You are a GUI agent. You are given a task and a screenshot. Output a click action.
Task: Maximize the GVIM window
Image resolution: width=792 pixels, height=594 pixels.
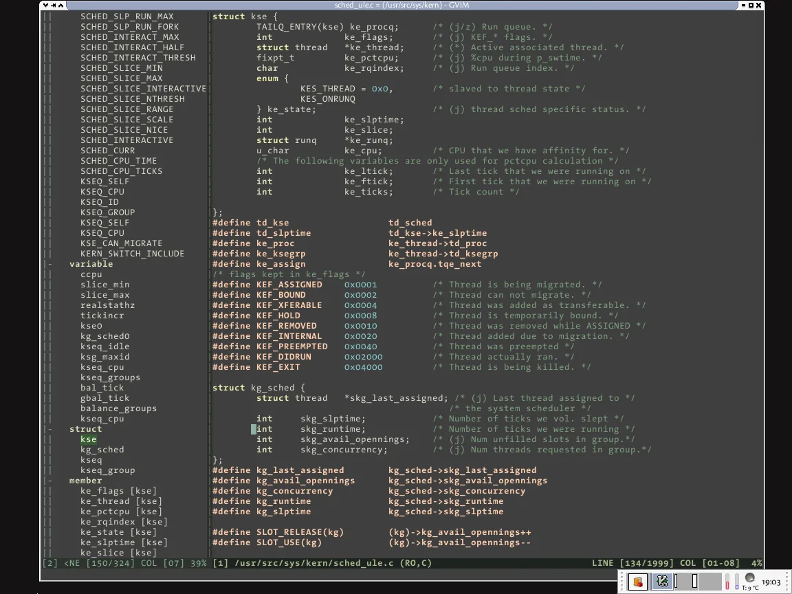tap(751, 5)
